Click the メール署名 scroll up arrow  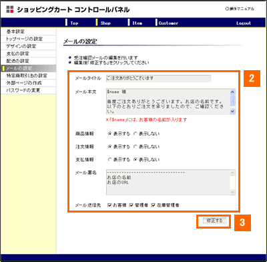click(x=233, y=172)
